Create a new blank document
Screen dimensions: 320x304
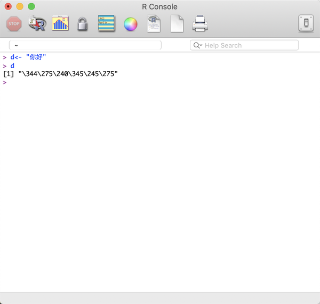(x=177, y=24)
